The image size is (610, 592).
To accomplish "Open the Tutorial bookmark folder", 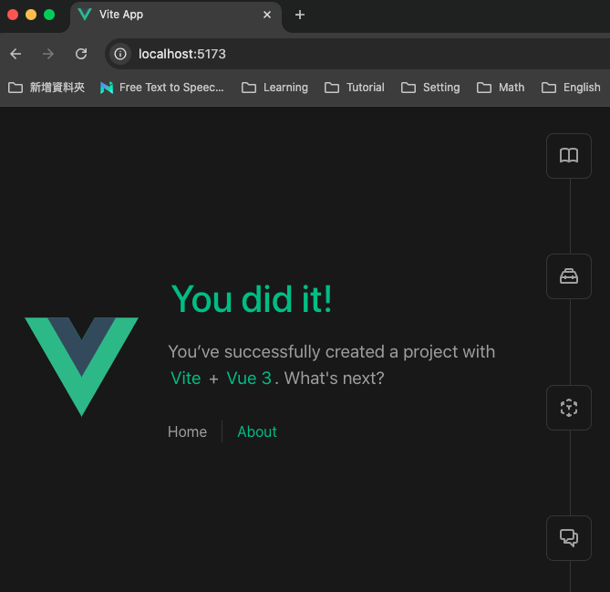I will coord(355,88).
